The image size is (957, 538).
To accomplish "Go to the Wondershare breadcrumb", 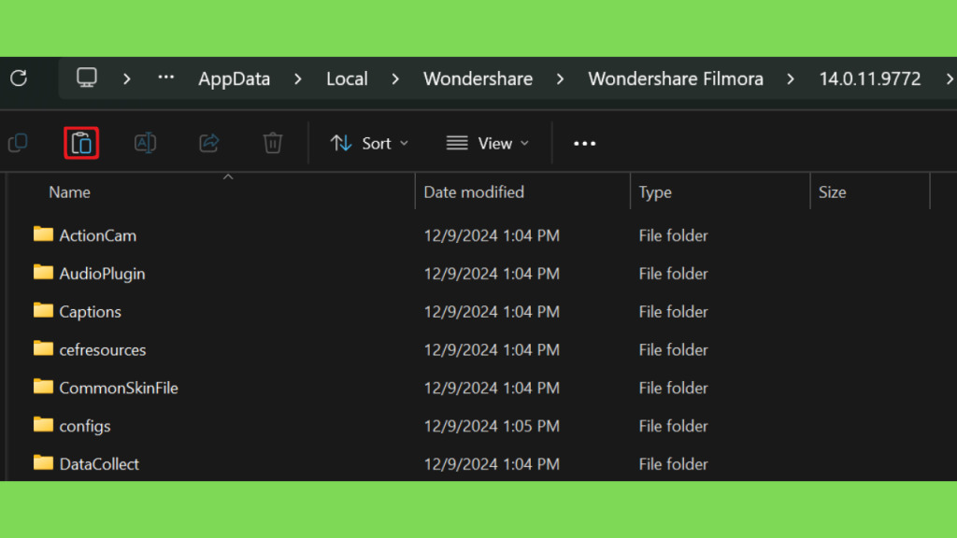I will [478, 78].
